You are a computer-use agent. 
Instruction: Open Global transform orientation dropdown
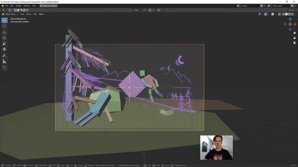pyautogui.click(x=136, y=10)
